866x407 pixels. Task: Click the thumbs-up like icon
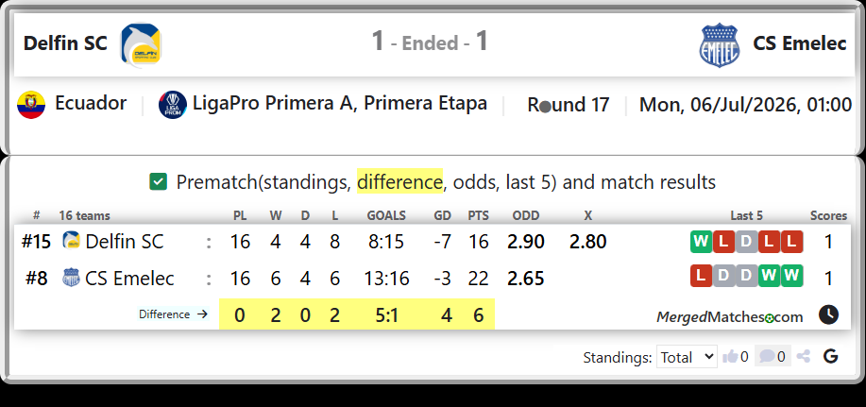730,357
